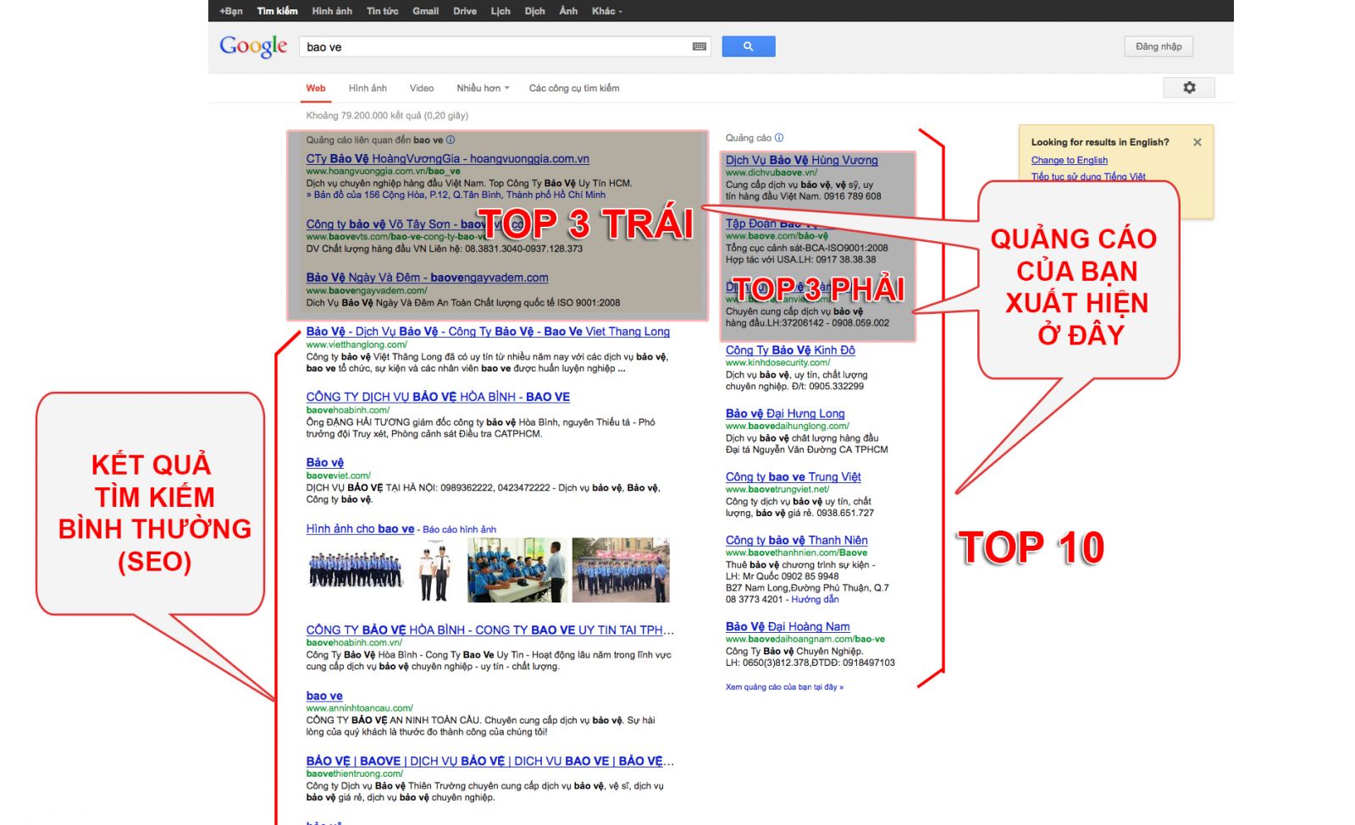
Task: Open the 'bao ve' anninhtoancau.com result
Action: 324,696
